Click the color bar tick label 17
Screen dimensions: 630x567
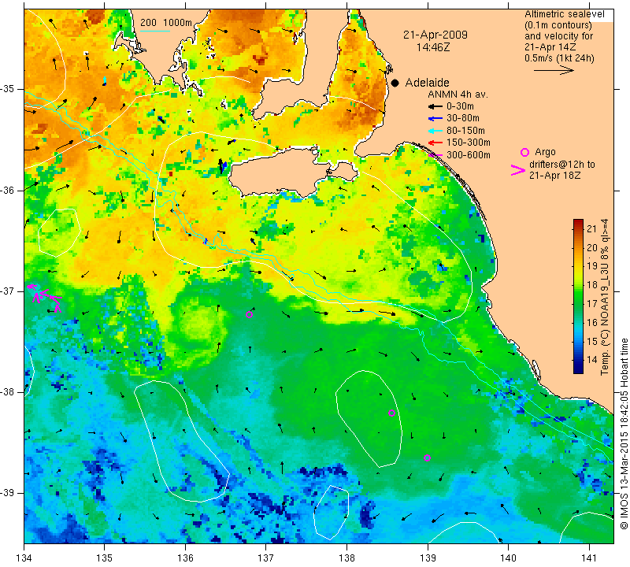(592, 304)
